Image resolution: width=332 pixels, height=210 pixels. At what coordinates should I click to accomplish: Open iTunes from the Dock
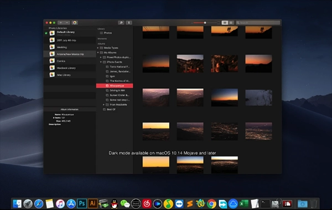tap(60, 204)
